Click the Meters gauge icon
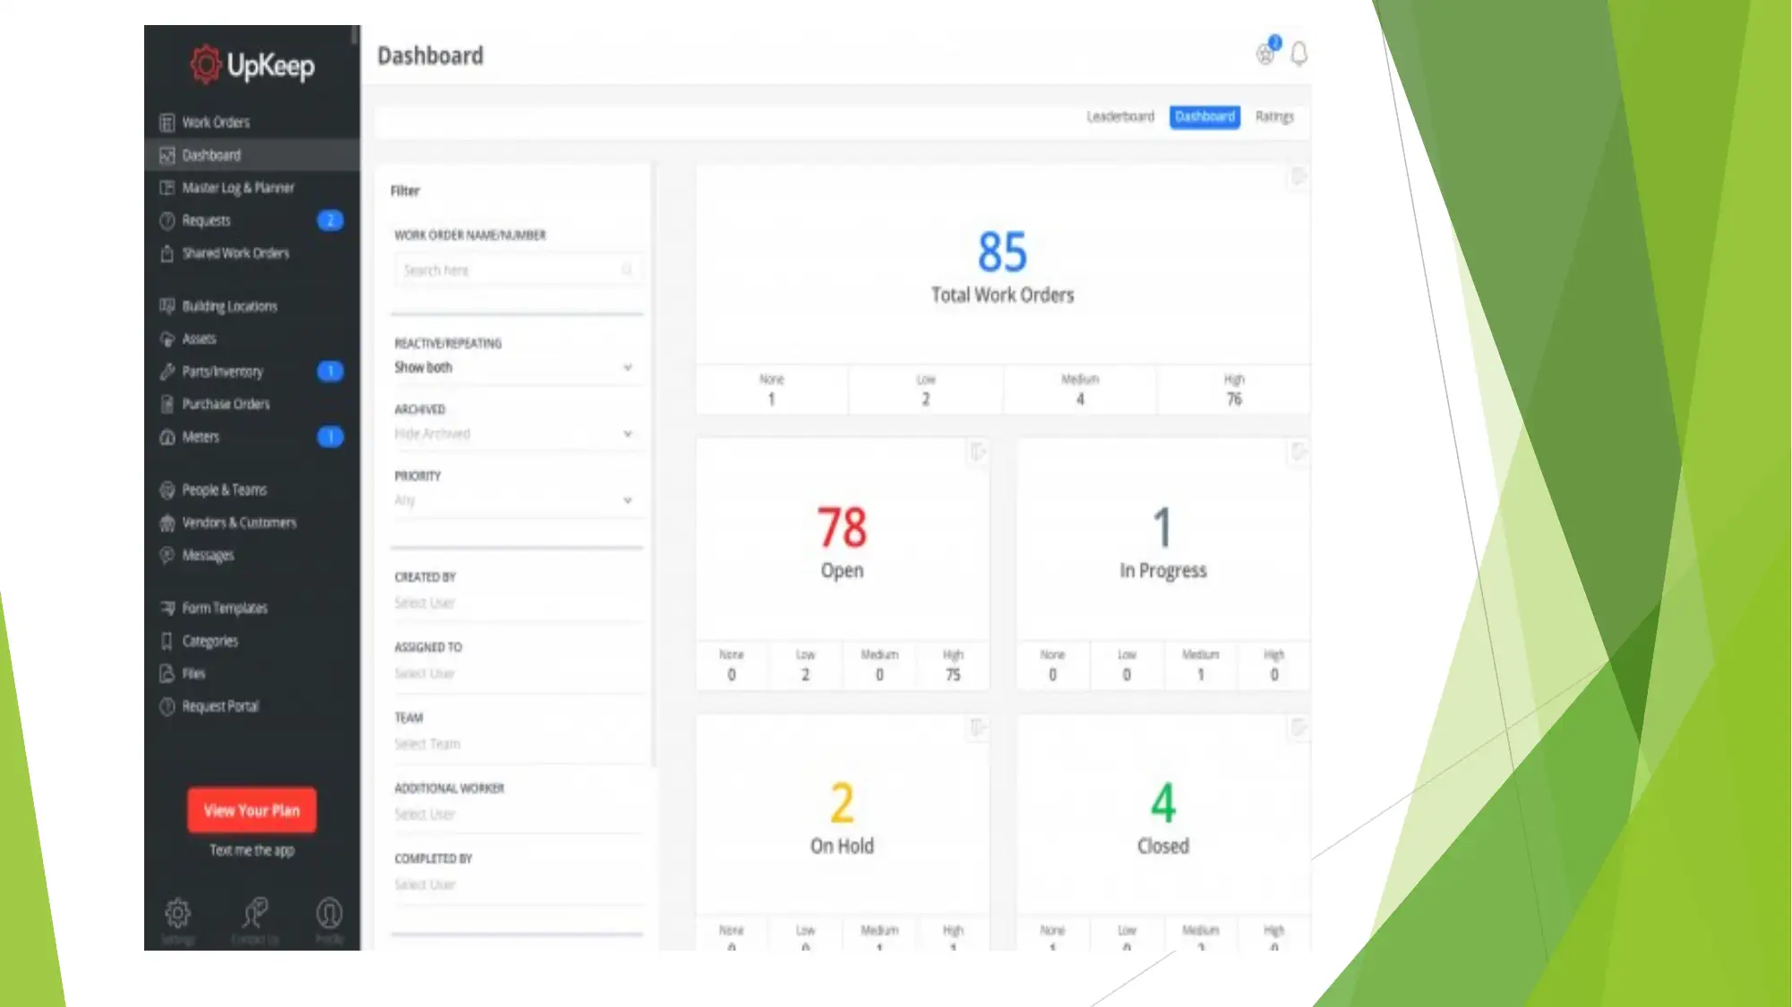This screenshot has width=1792, height=1007. 167,438
